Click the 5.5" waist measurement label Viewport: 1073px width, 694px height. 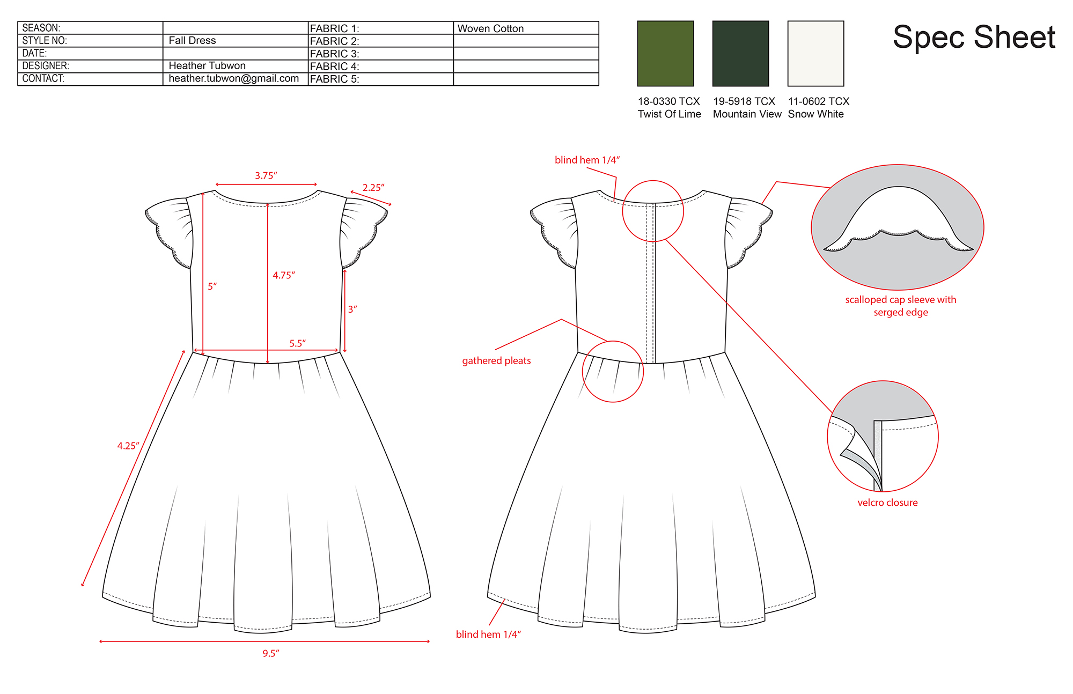click(297, 344)
